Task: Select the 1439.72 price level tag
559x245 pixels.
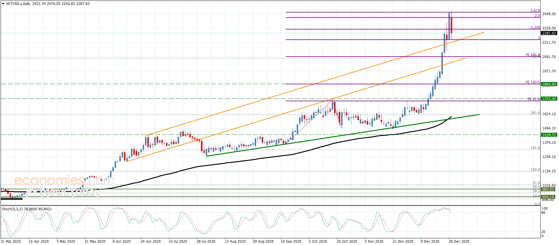Action: click(x=549, y=135)
